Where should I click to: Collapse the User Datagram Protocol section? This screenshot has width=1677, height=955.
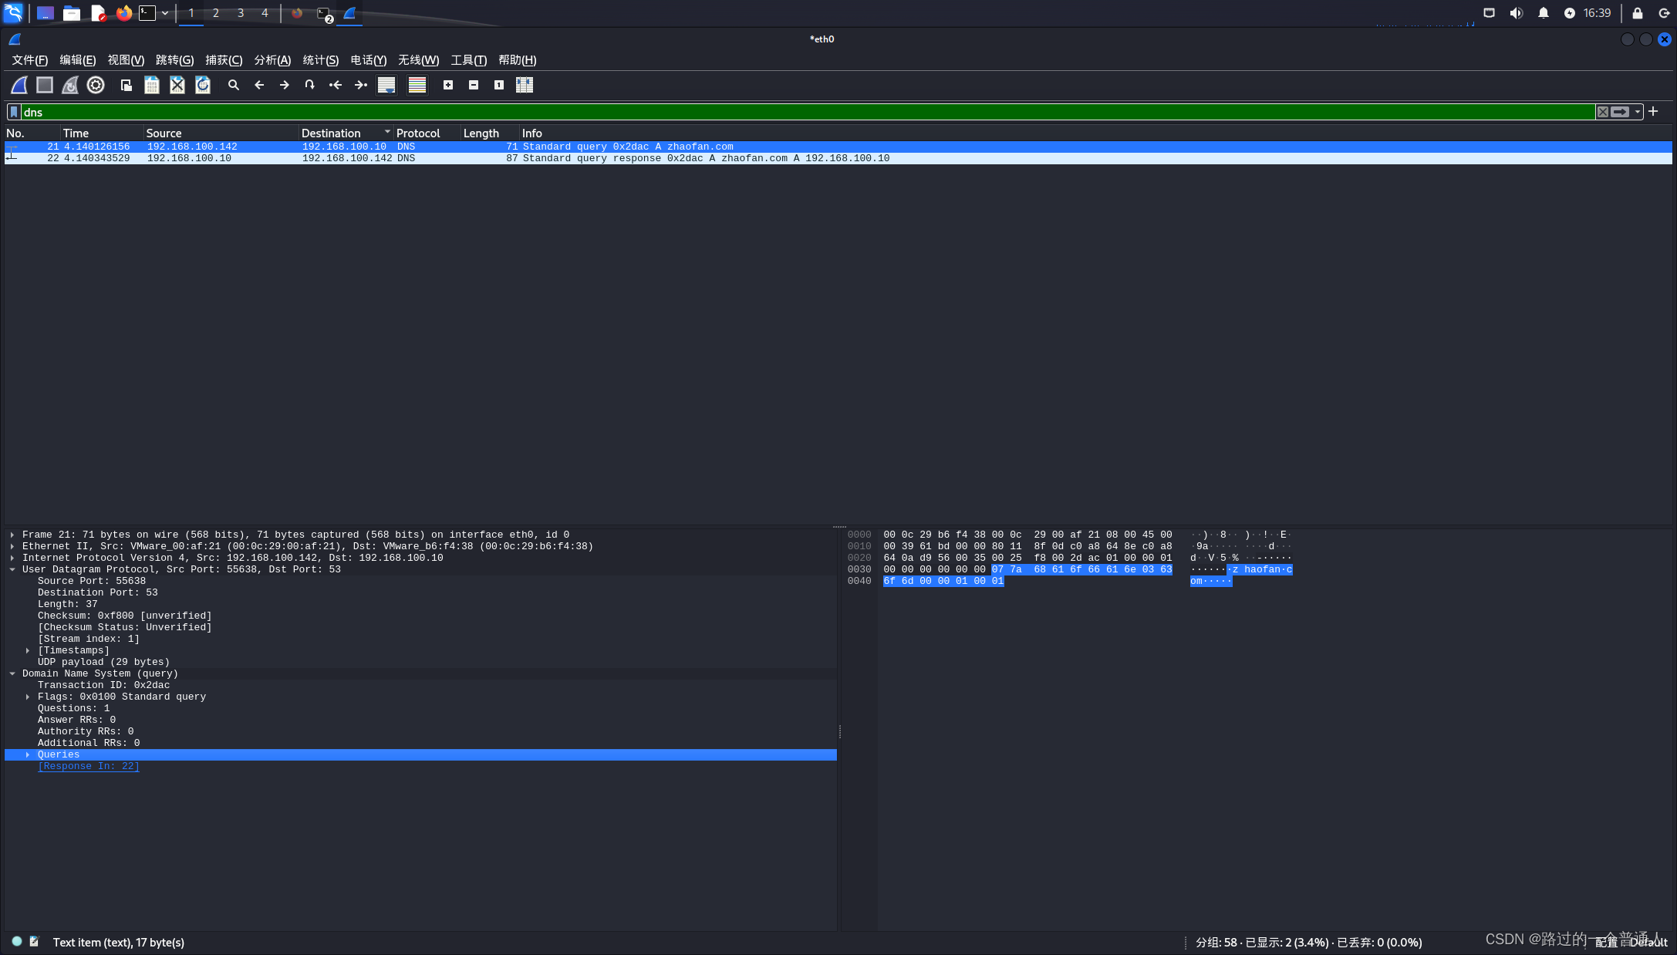(x=12, y=569)
